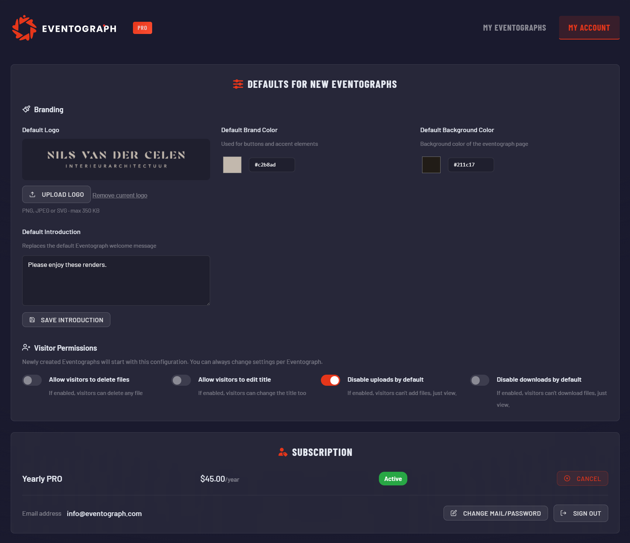Click the $45.00/year price text

(x=220, y=479)
